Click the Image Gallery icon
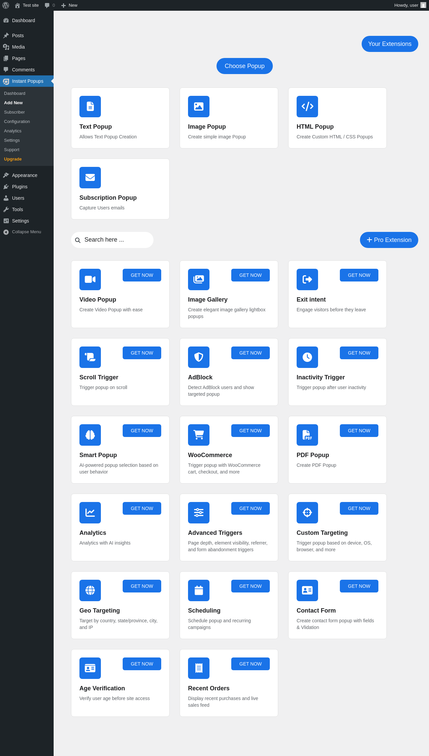This screenshot has height=756, width=429. click(199, 279)
